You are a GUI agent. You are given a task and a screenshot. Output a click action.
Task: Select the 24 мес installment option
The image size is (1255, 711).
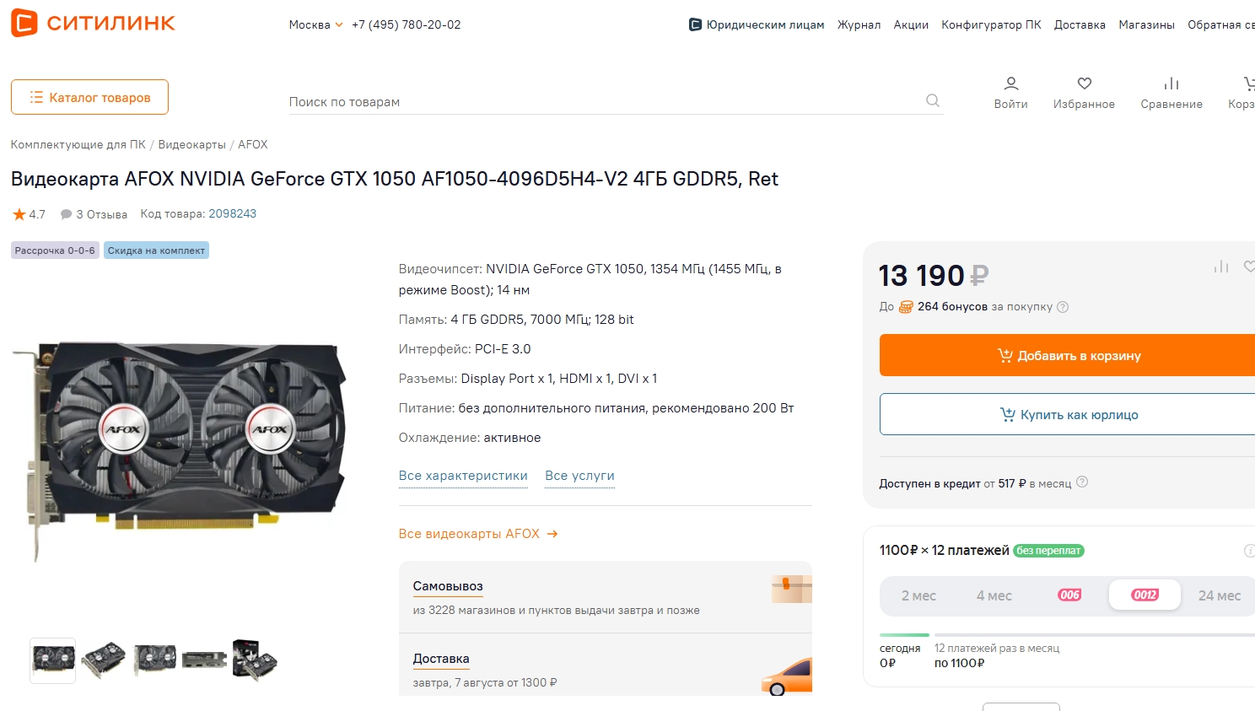pos(1220,595)
